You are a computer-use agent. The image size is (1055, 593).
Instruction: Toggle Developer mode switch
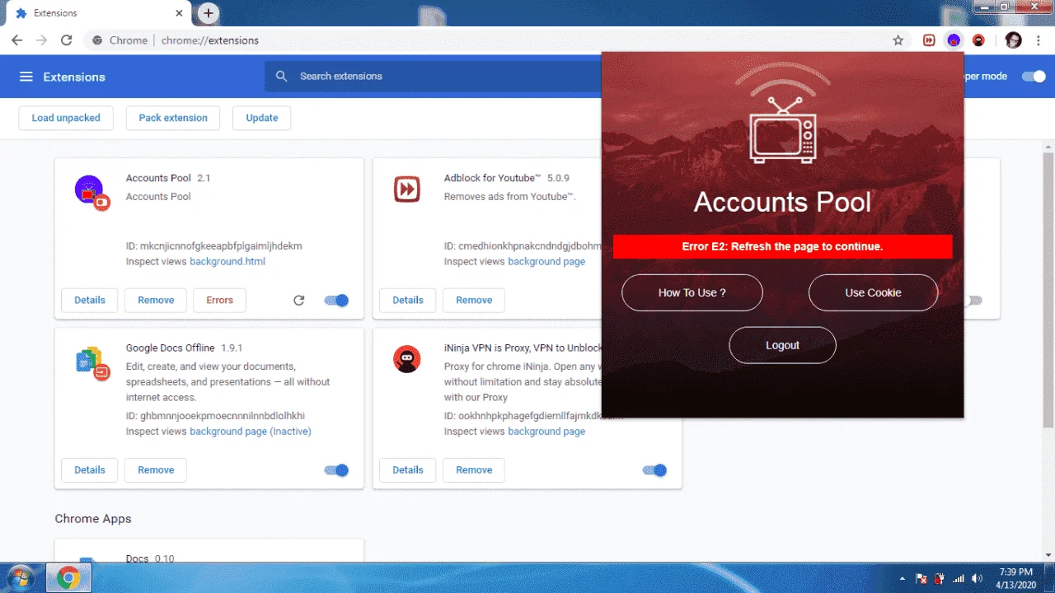[x=1034, y=77]
